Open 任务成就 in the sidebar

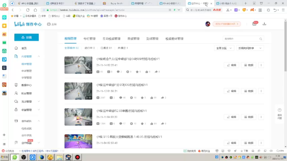[x=27, y=129]
